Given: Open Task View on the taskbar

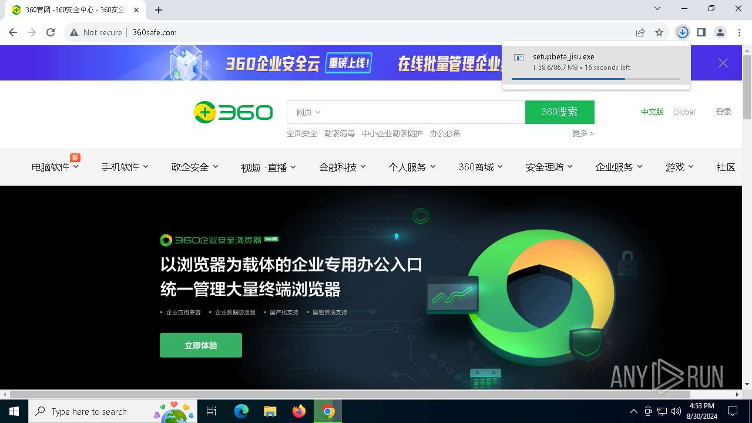Looking at the screenshot, I should [211, 411].
